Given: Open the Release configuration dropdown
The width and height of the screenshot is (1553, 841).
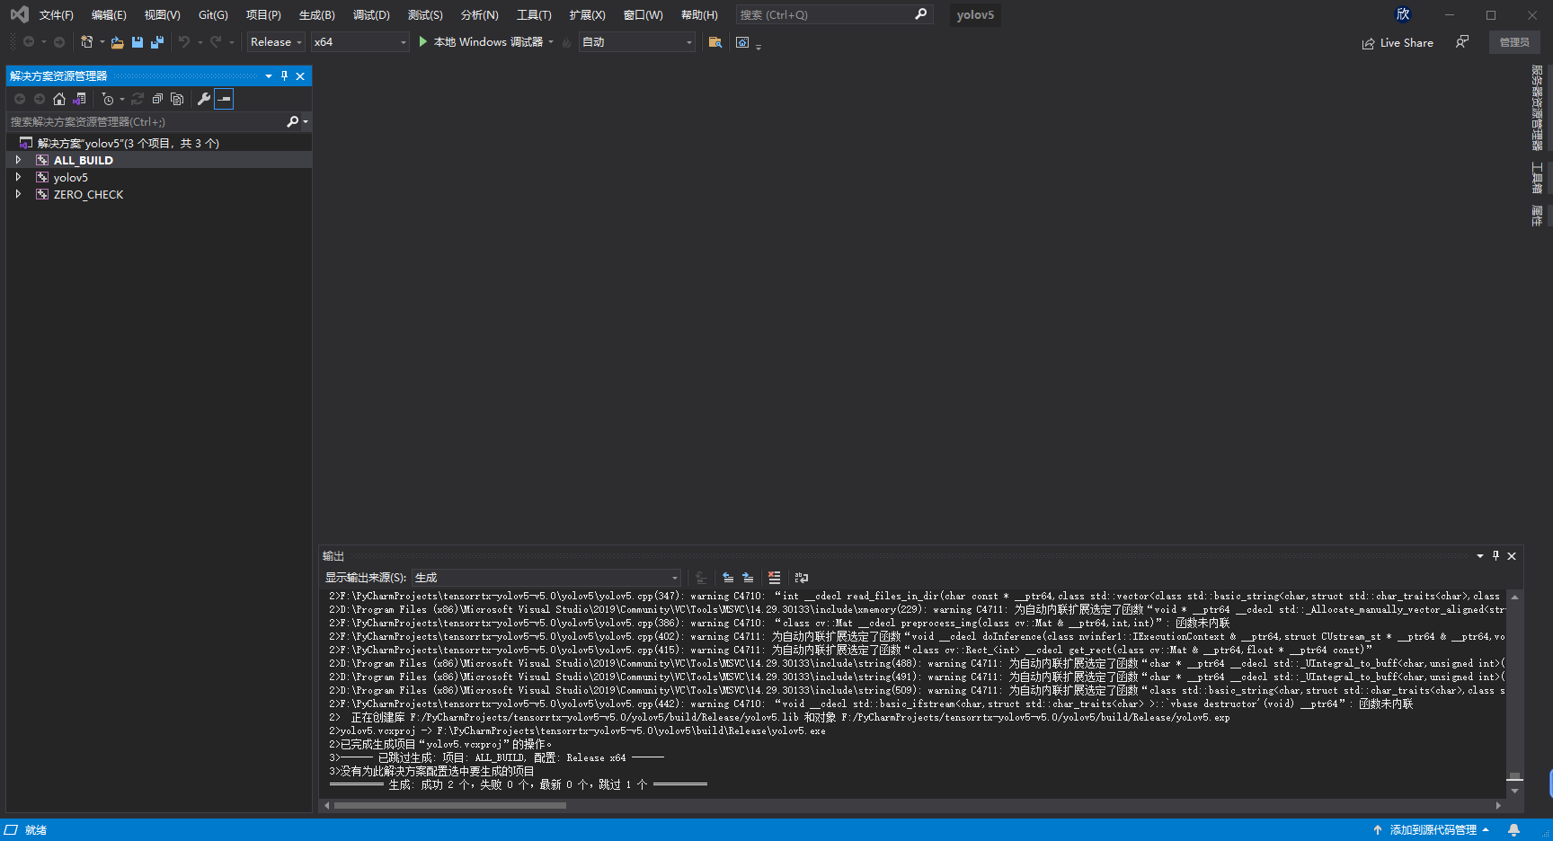Looking at the screenshot, I should [276, 42].
